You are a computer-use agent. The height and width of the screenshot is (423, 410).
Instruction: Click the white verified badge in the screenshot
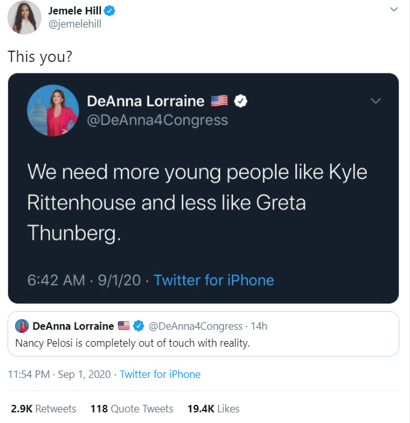click(240, 101)
